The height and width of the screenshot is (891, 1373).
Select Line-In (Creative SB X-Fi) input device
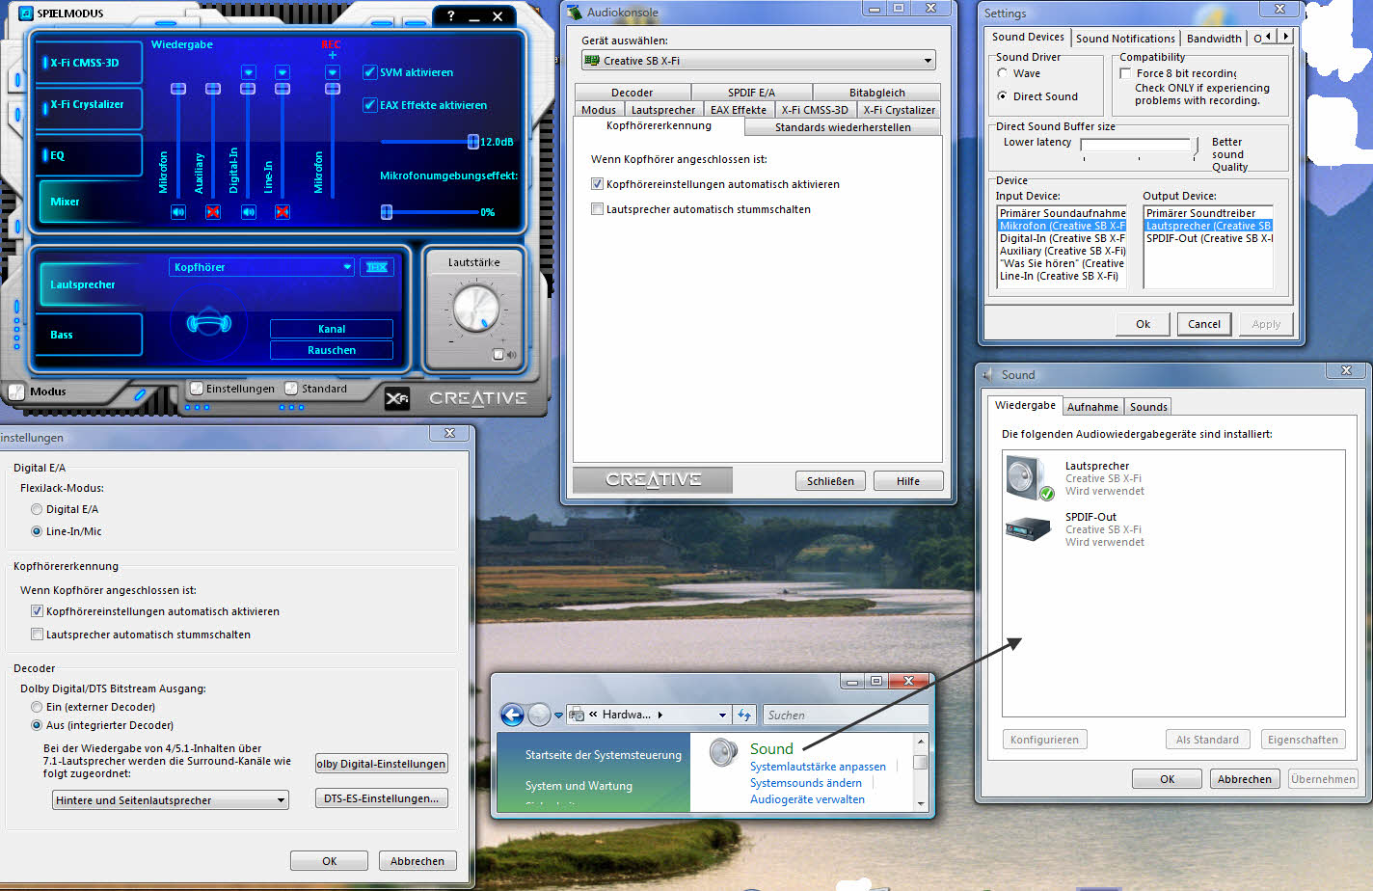(1062, 276)
